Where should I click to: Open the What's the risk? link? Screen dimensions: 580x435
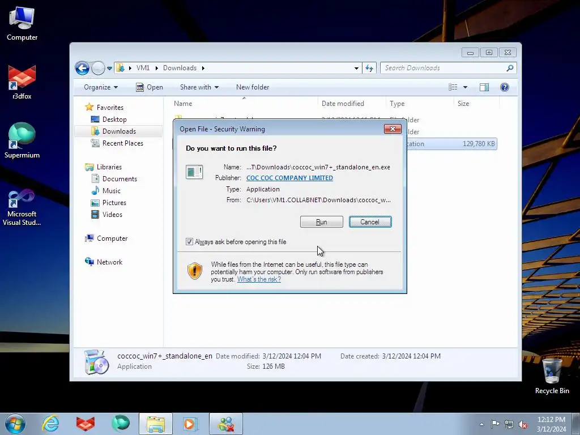pos(259,280)
